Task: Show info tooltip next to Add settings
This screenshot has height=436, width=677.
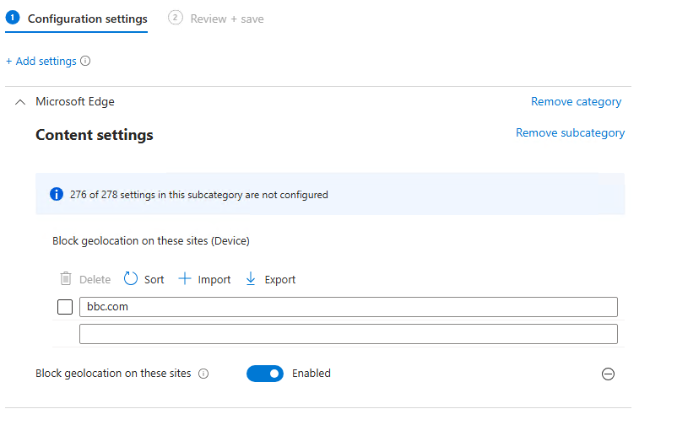Action: coord(85,61)
